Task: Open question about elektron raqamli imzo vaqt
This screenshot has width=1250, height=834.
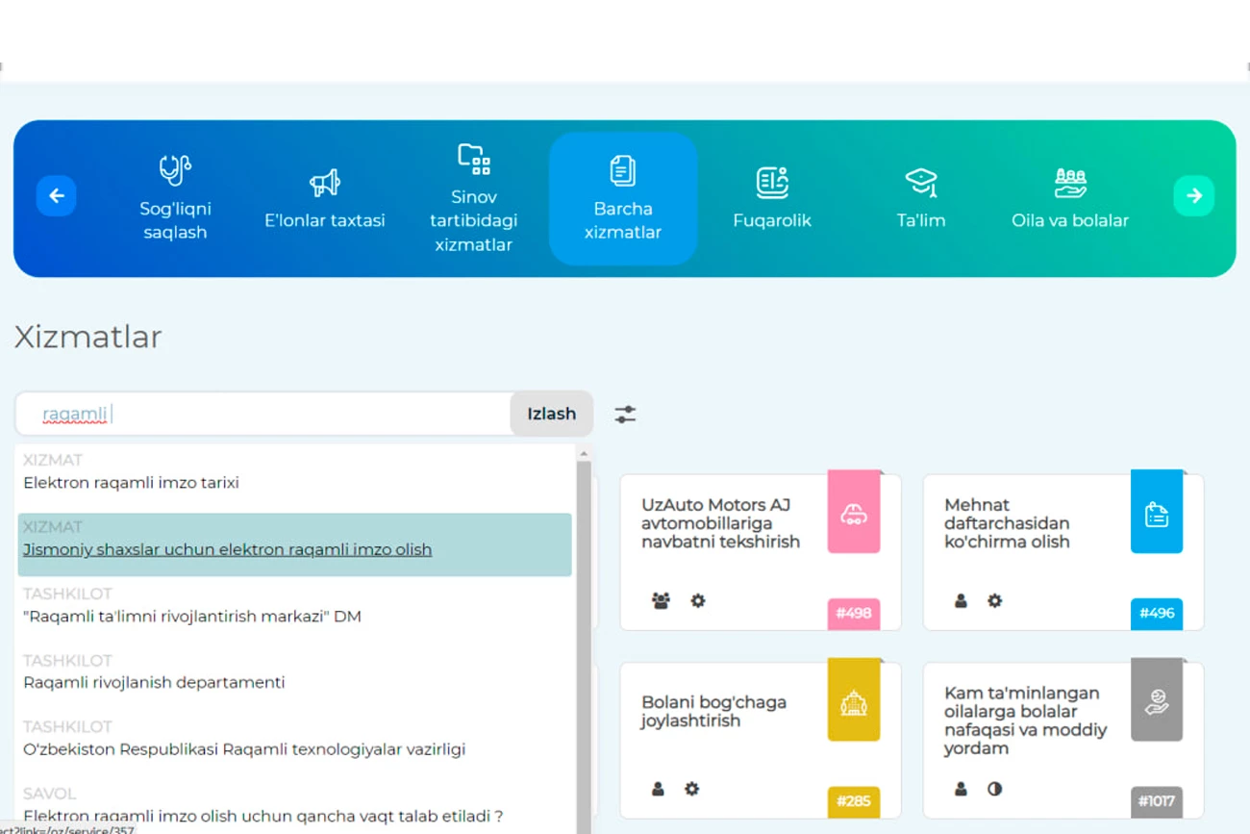Action: coord(294,806)
